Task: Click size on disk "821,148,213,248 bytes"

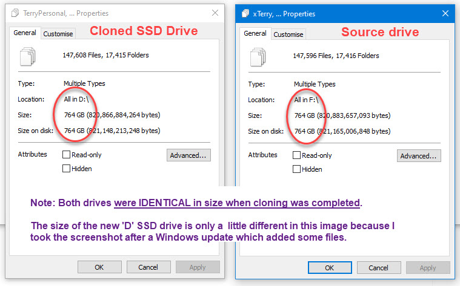Action: (123, 131)
